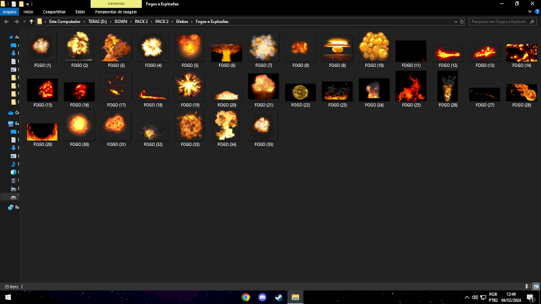Select the FOGO (29) fire arch thumbnail
The width and height of the screenshot is (541, 304).
[43, 132]
